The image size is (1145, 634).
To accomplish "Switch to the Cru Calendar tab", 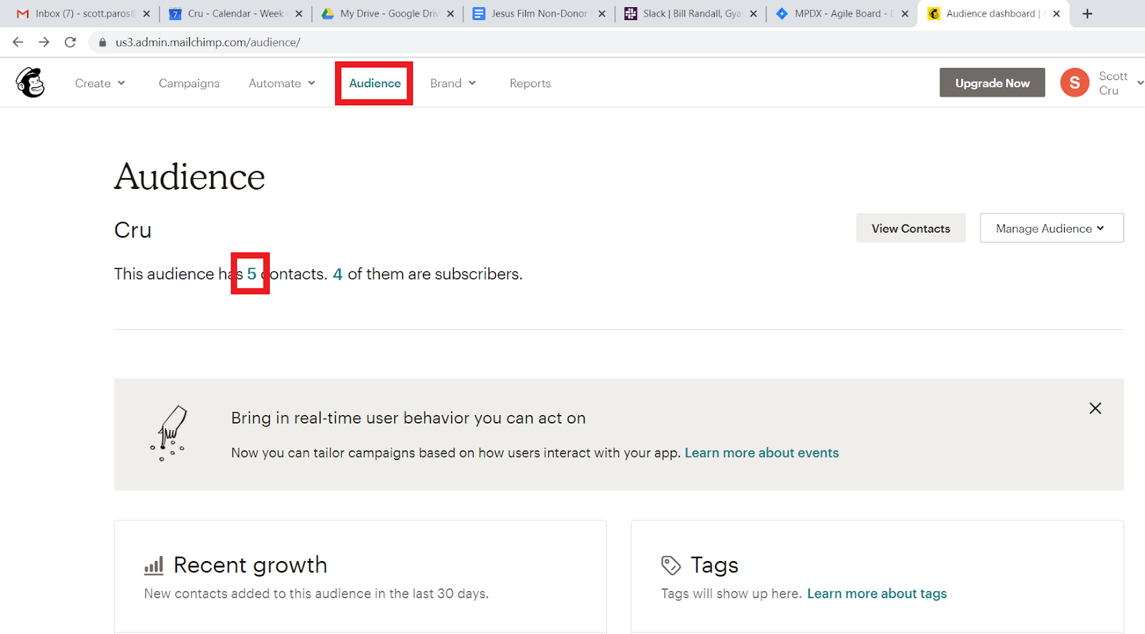I will 235,14.
